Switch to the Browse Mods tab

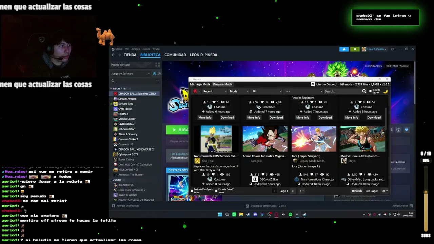(222, 84)
